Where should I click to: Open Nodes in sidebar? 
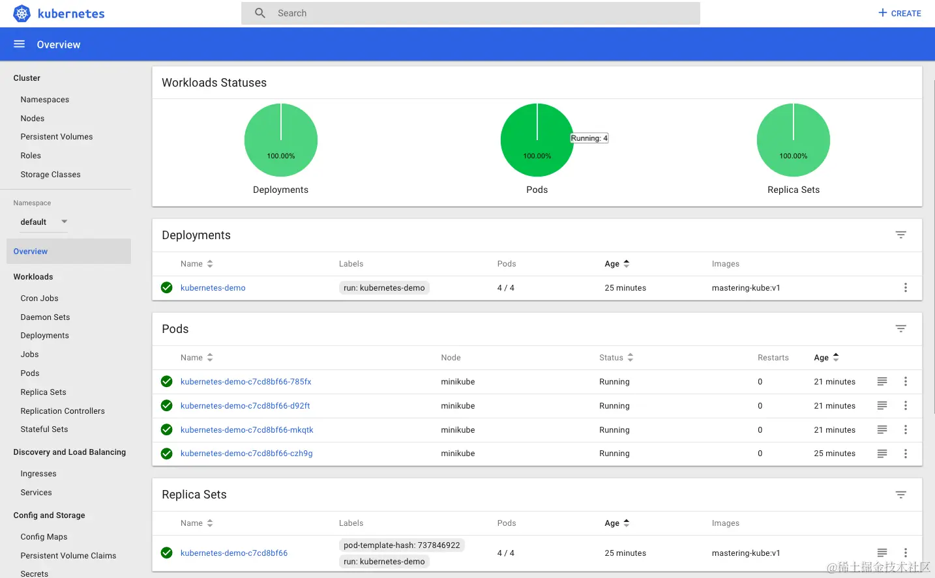click(x=33, y=119)
